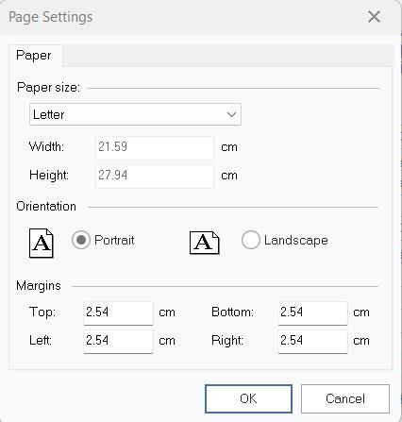Click the Margins section heading
The height and width of the screenshot is (422, 402).
pyautogui.click(x=39, y=286)
